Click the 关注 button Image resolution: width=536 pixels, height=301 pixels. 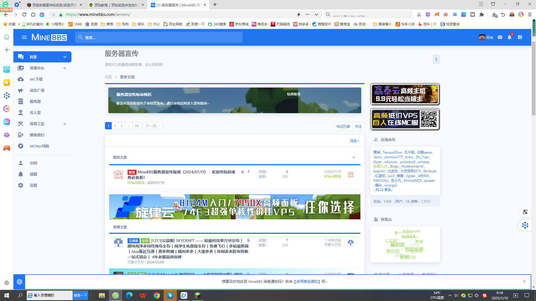tap(358, 126)
